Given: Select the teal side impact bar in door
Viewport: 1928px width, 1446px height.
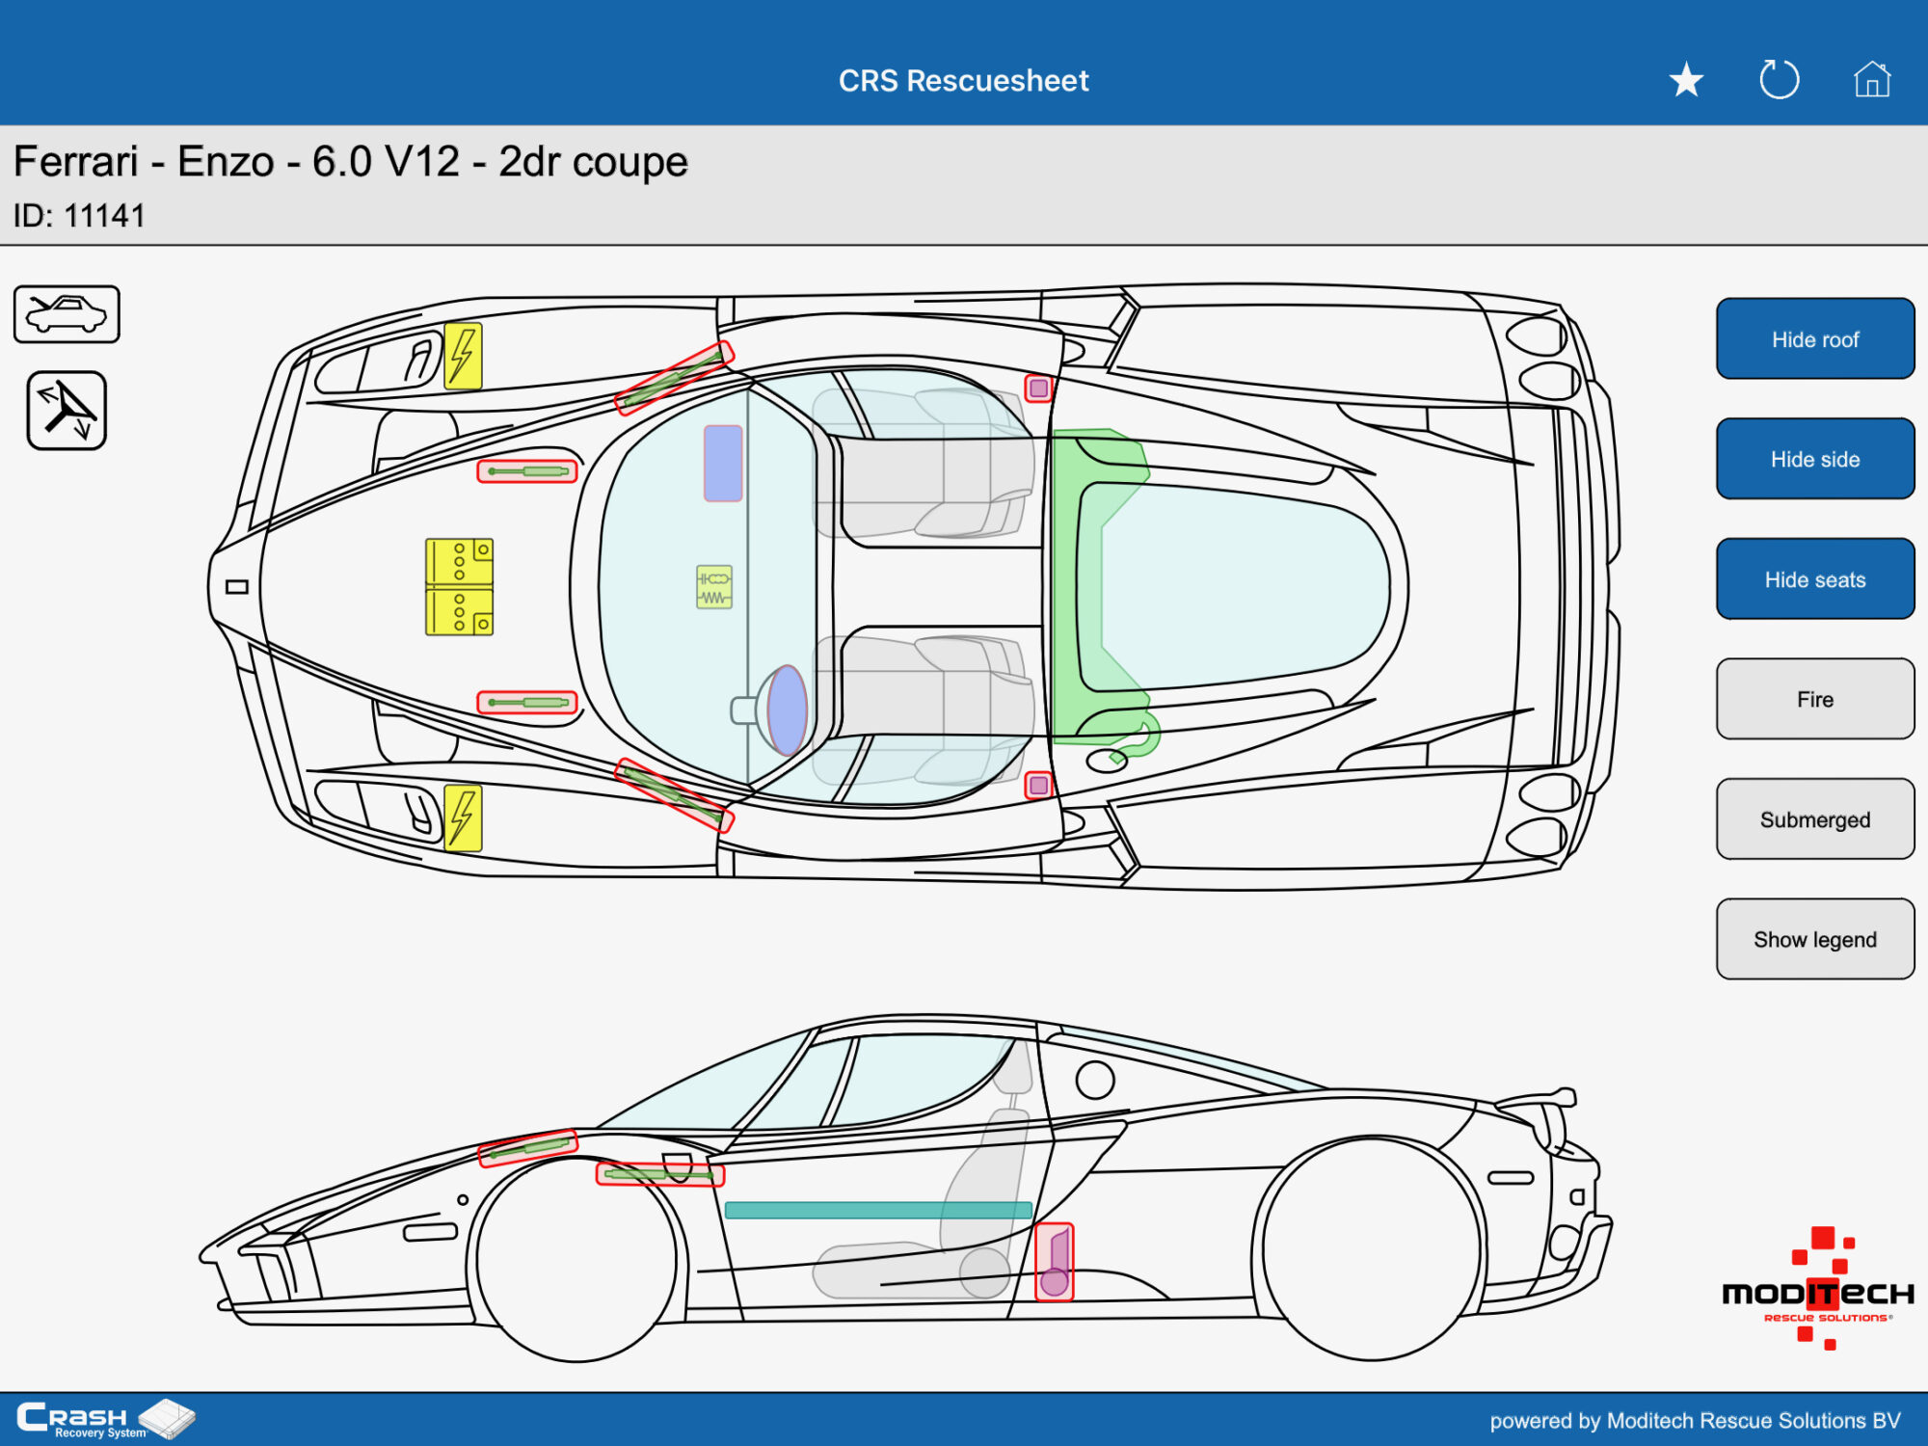Looking at the screenshot, I should 877,1210.
